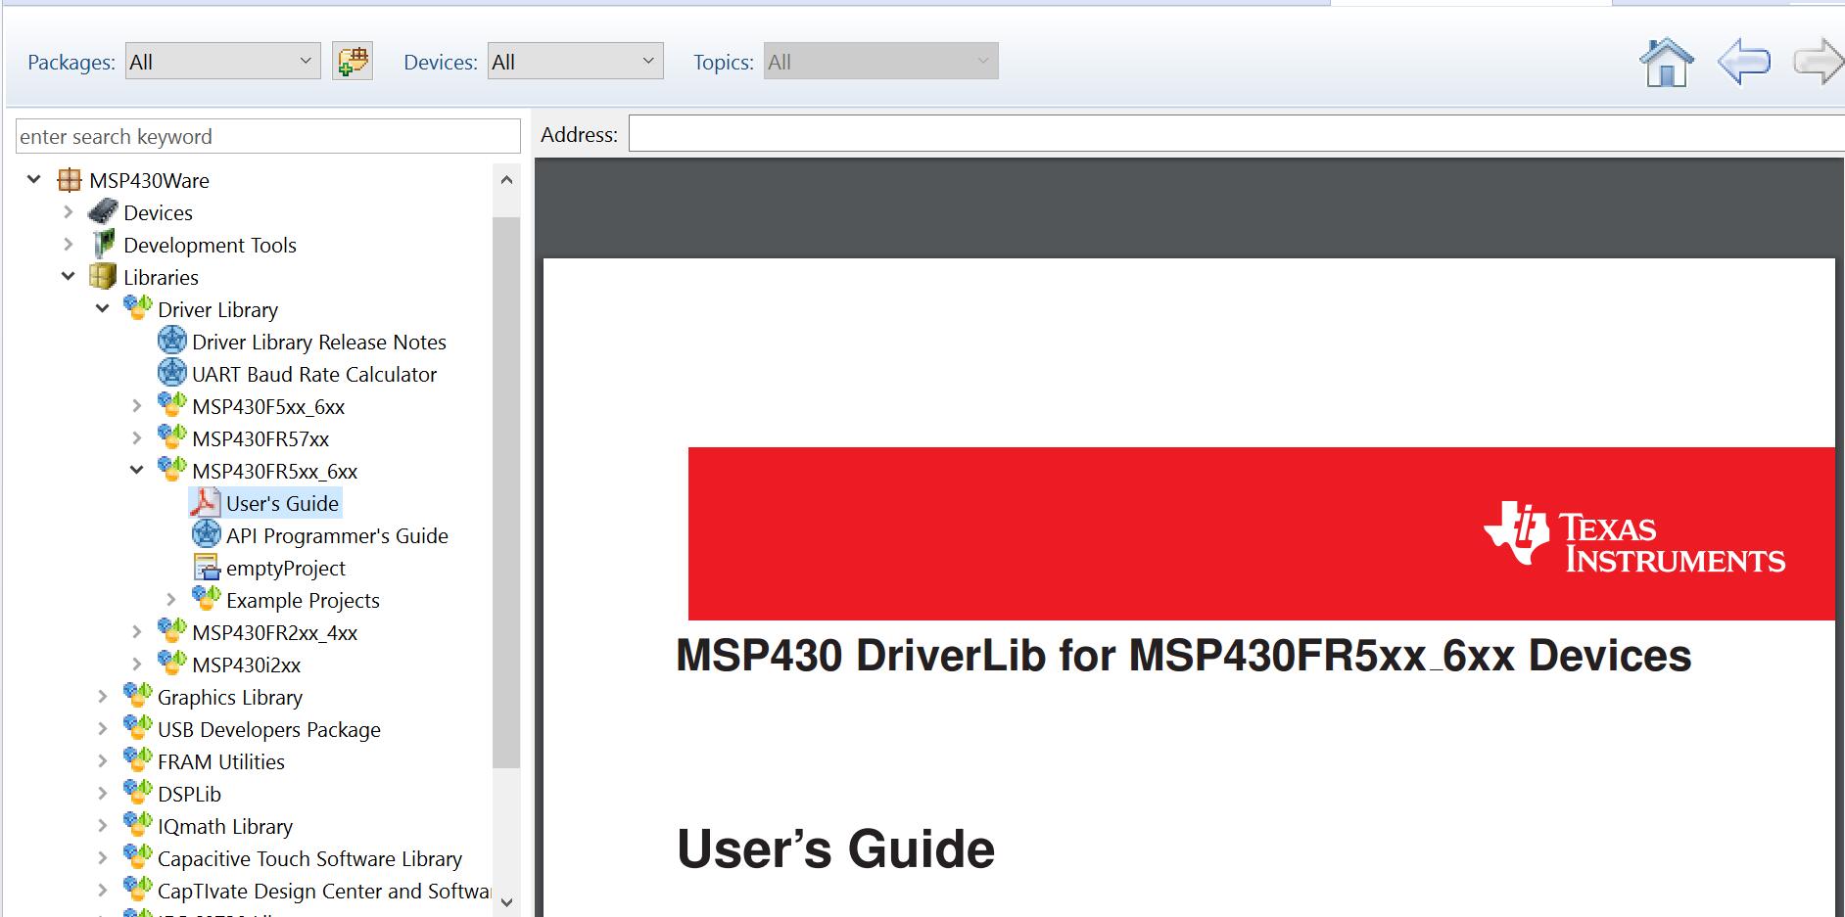Click the Example Projects folder icon
The height and width of the screenshot is (917, 1845).
pyautogui.click(x=207, y=599)
